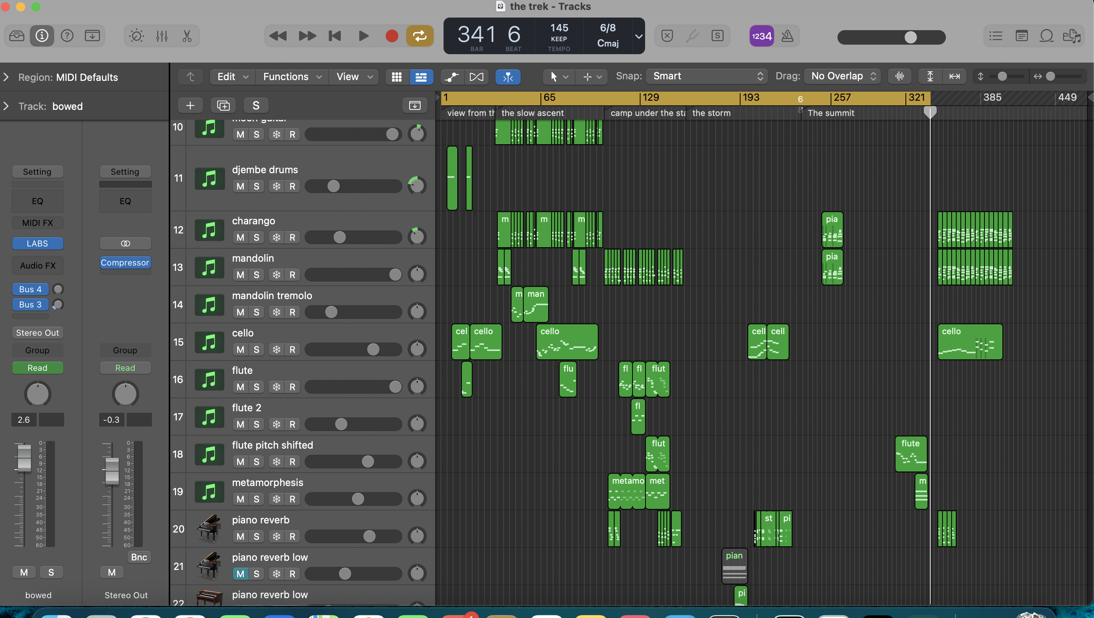Open Smart Controls dial icon
This screenshot has width=1094, height=618.
click(136, 36)
